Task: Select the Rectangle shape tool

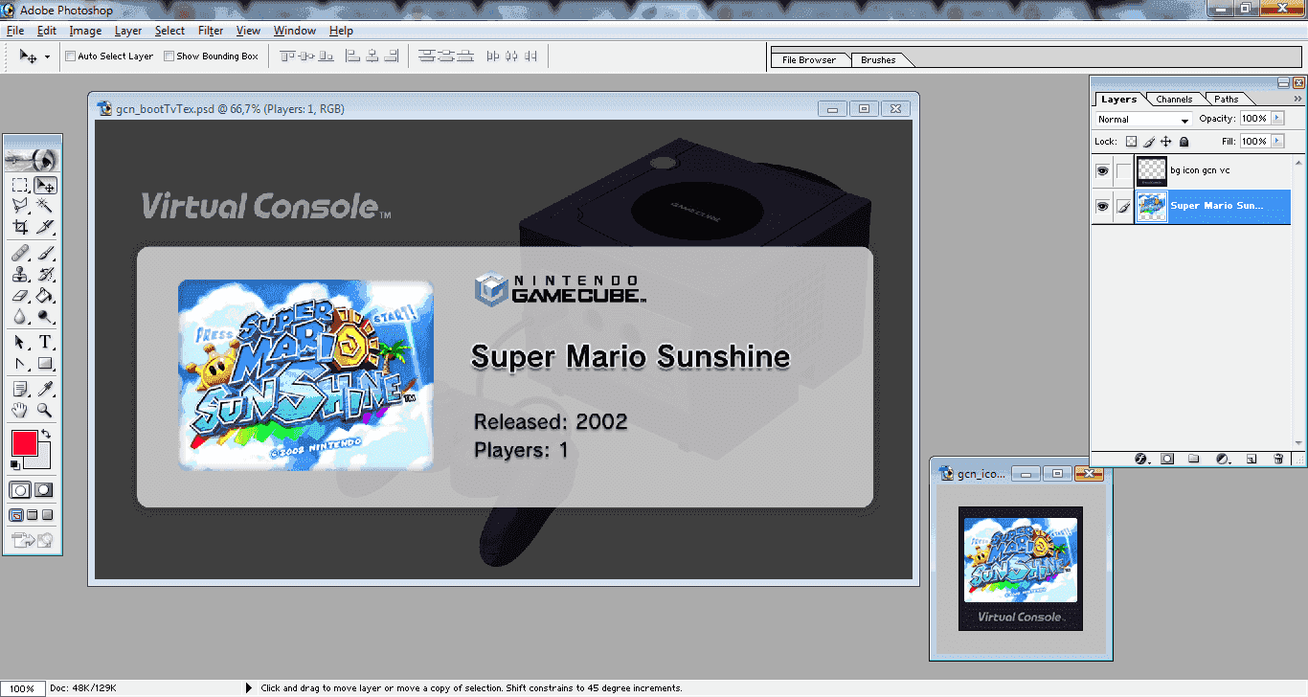Action: point(45,364)
